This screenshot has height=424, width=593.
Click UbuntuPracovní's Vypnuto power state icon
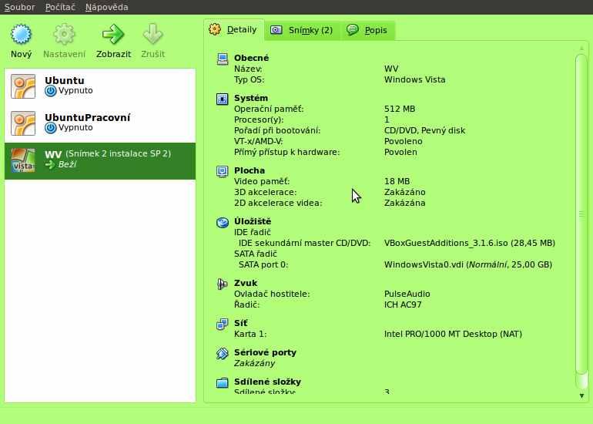coord(50,128)
